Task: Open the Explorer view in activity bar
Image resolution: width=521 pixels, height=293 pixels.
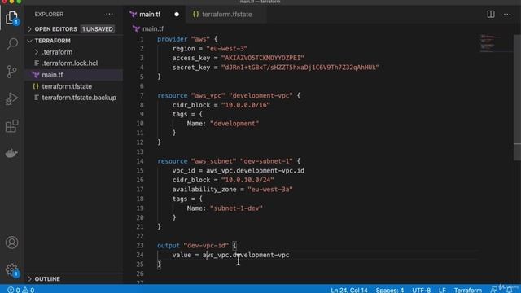Action: point(11,17)
